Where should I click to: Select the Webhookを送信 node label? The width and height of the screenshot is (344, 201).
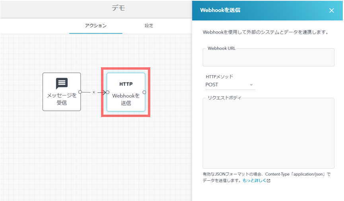[126, 100]
